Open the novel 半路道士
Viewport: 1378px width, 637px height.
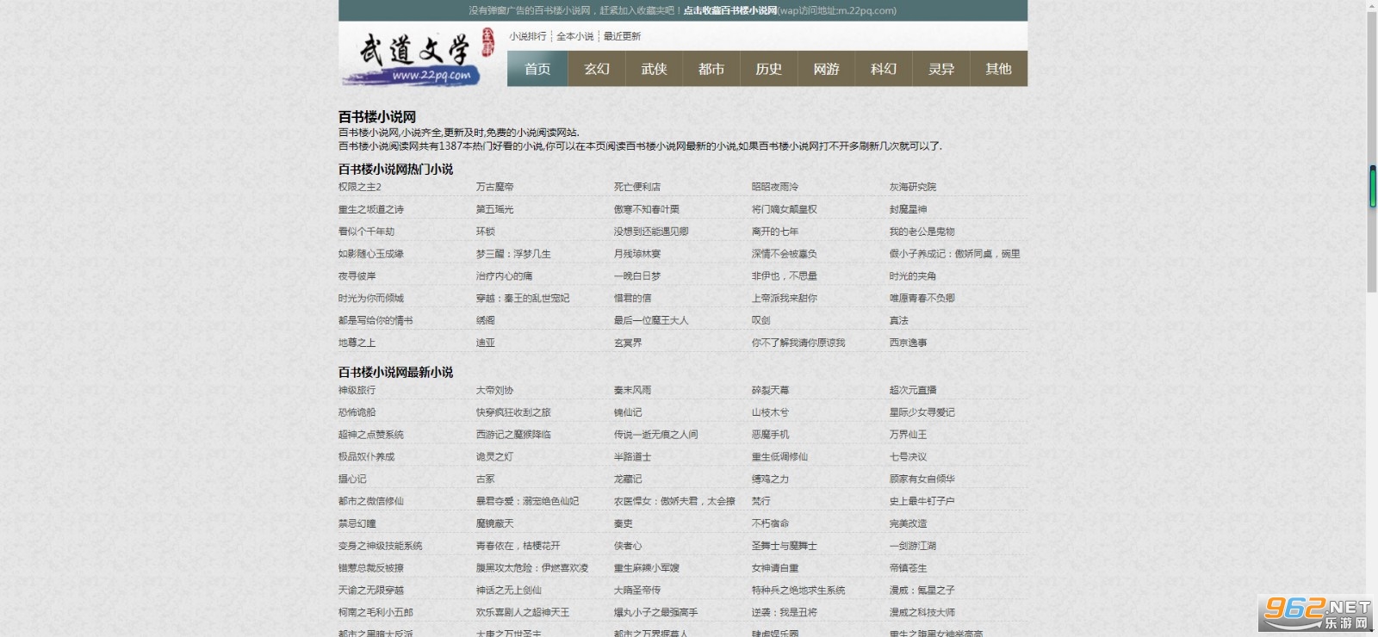633,457
